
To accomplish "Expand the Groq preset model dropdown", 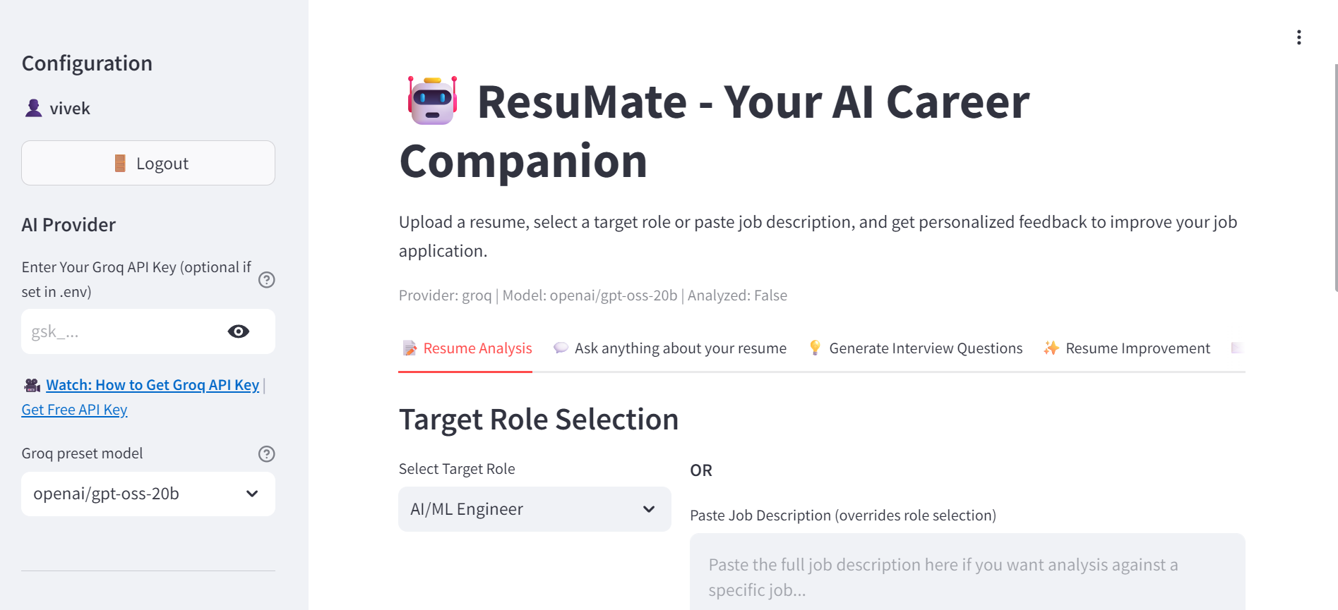I will [x=148, y=494].
